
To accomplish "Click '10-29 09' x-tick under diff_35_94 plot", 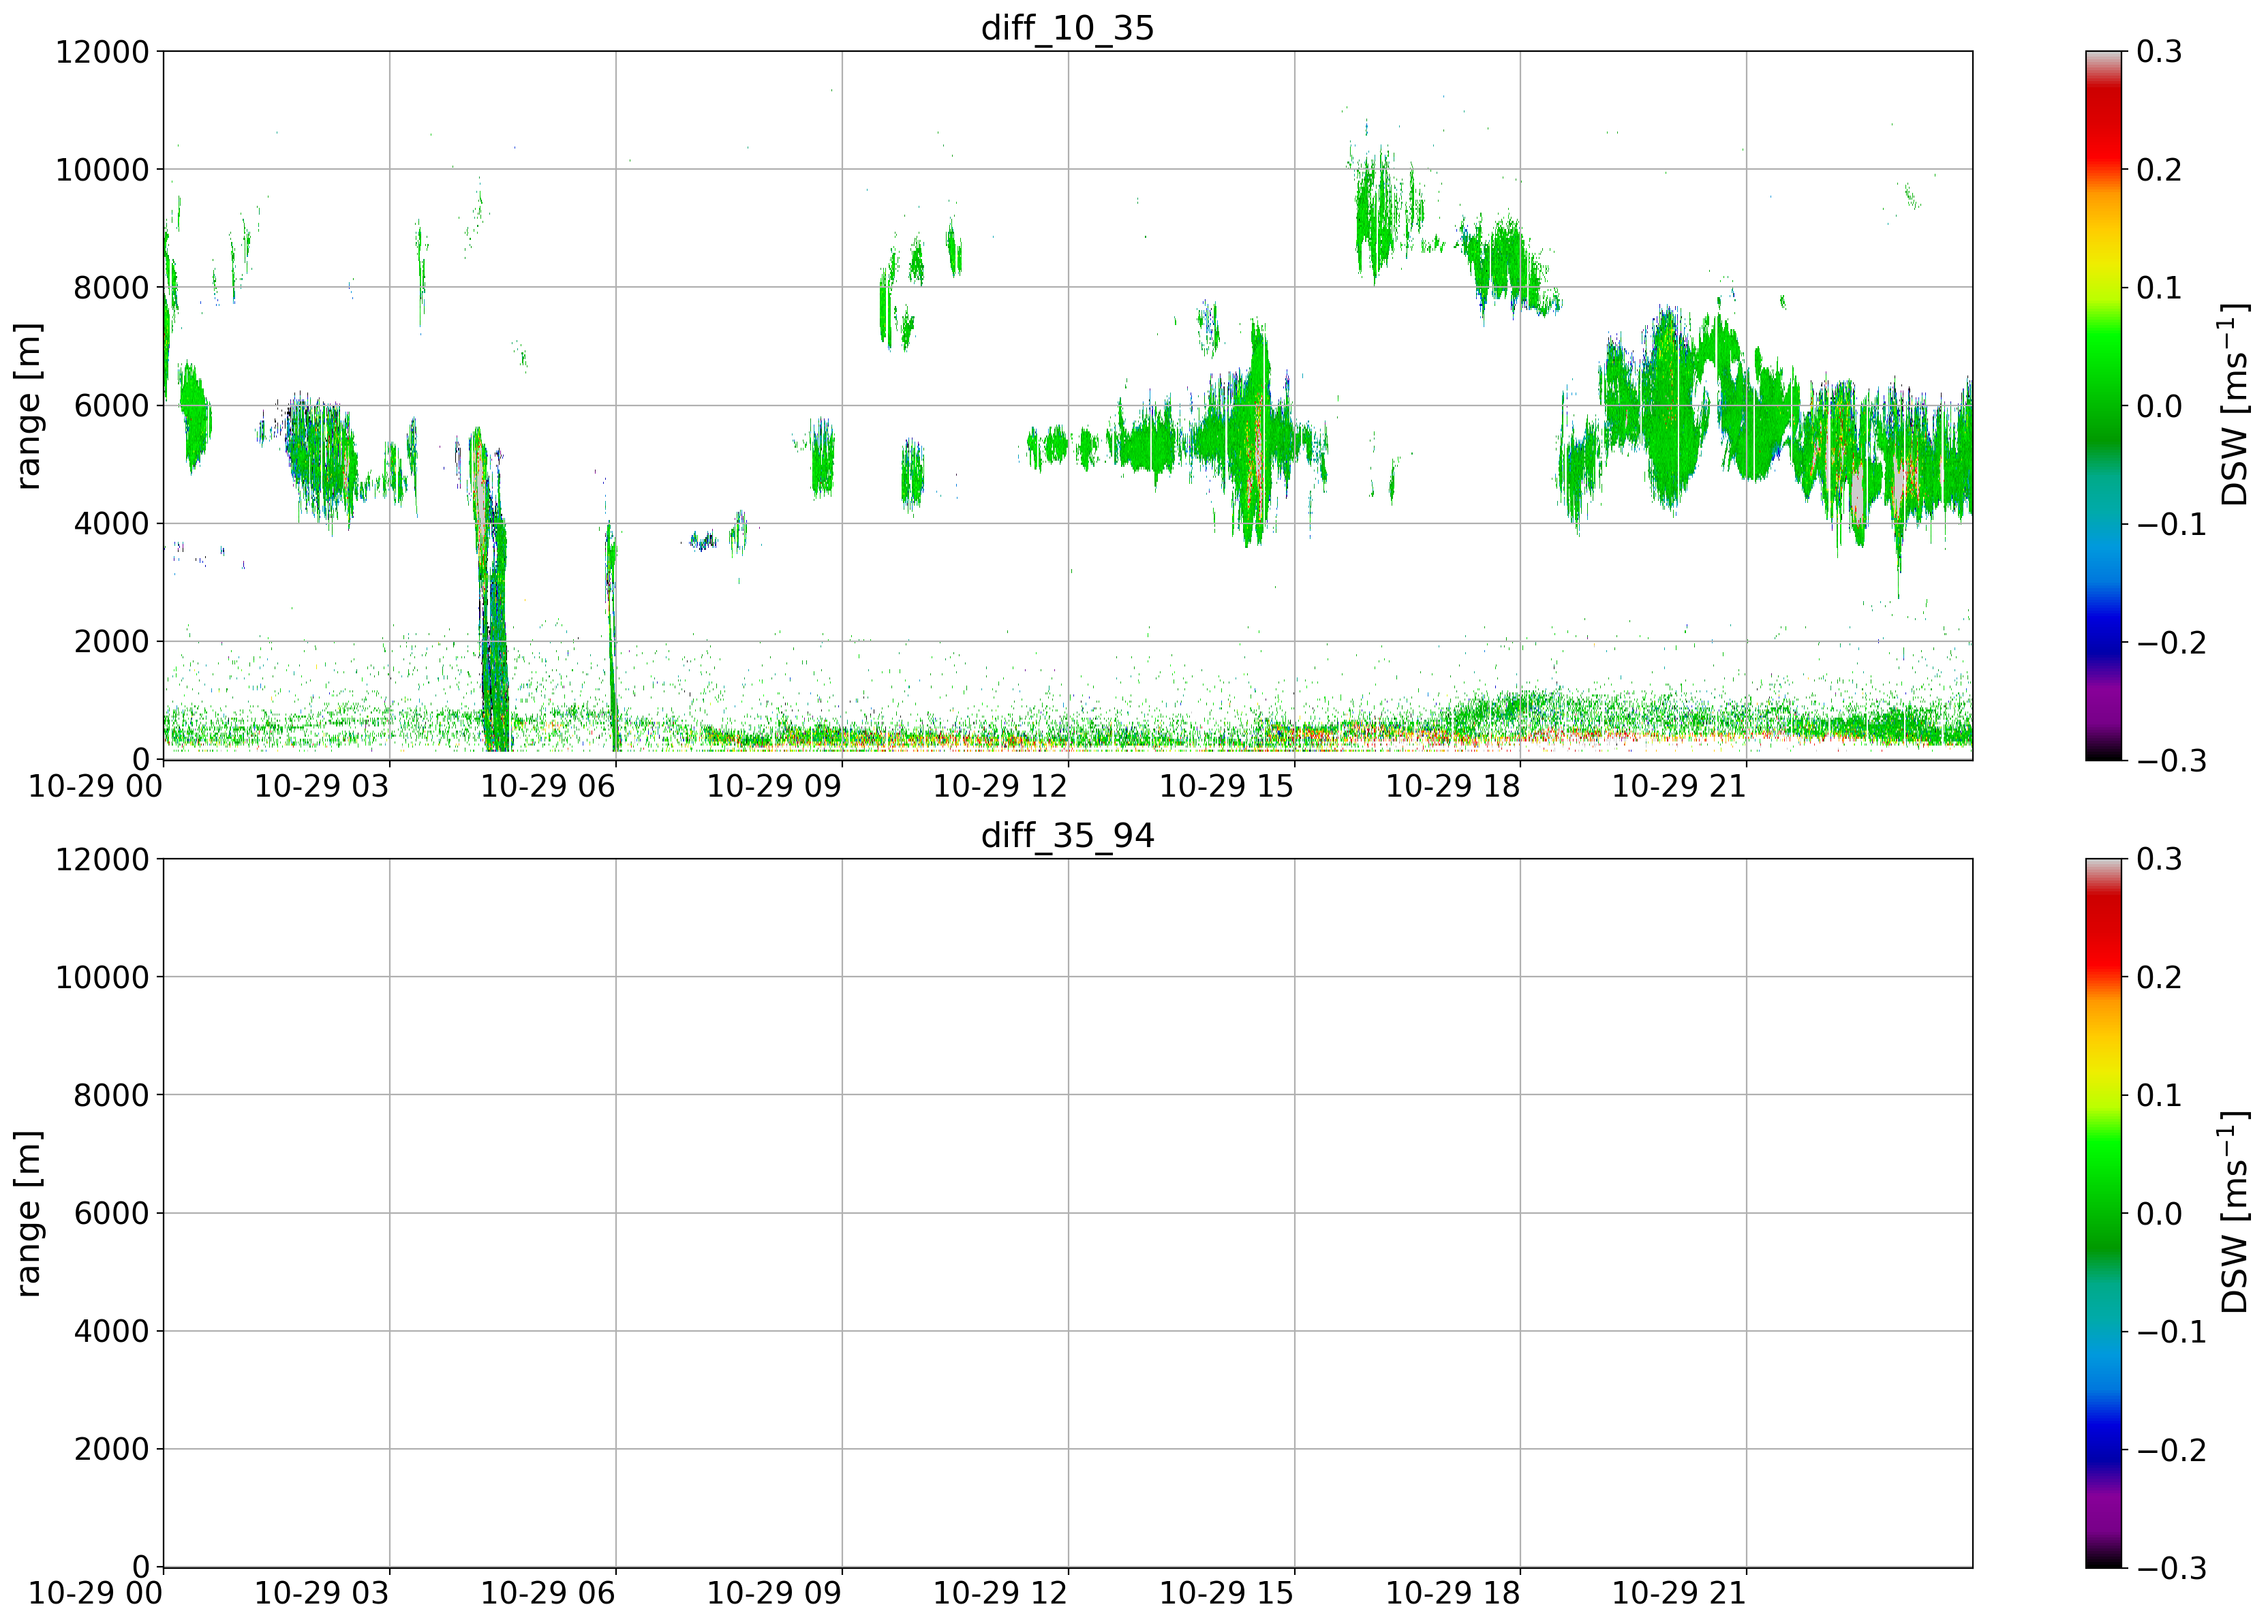I will click(x=774, y=1593).
